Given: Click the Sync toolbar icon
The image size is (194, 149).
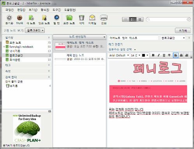Looking at the screenshot, I should pos(9,18).
